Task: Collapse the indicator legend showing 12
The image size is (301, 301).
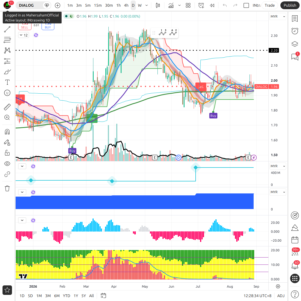Action: 24,35
